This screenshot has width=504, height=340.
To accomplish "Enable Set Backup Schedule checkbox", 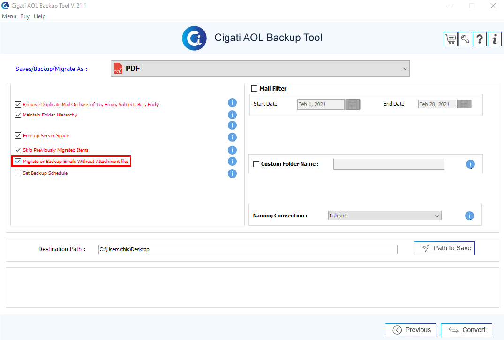I will (x=18, y=173).
